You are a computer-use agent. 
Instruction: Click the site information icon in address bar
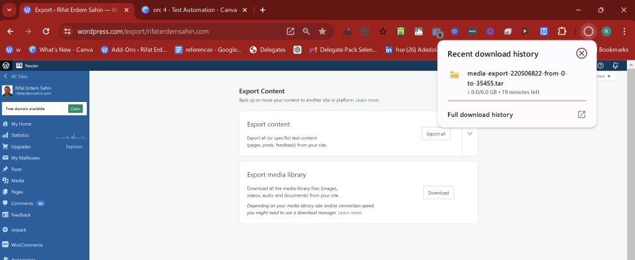coord(68,31)
